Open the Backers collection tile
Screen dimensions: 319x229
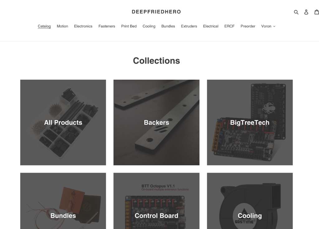coord(156,122)
